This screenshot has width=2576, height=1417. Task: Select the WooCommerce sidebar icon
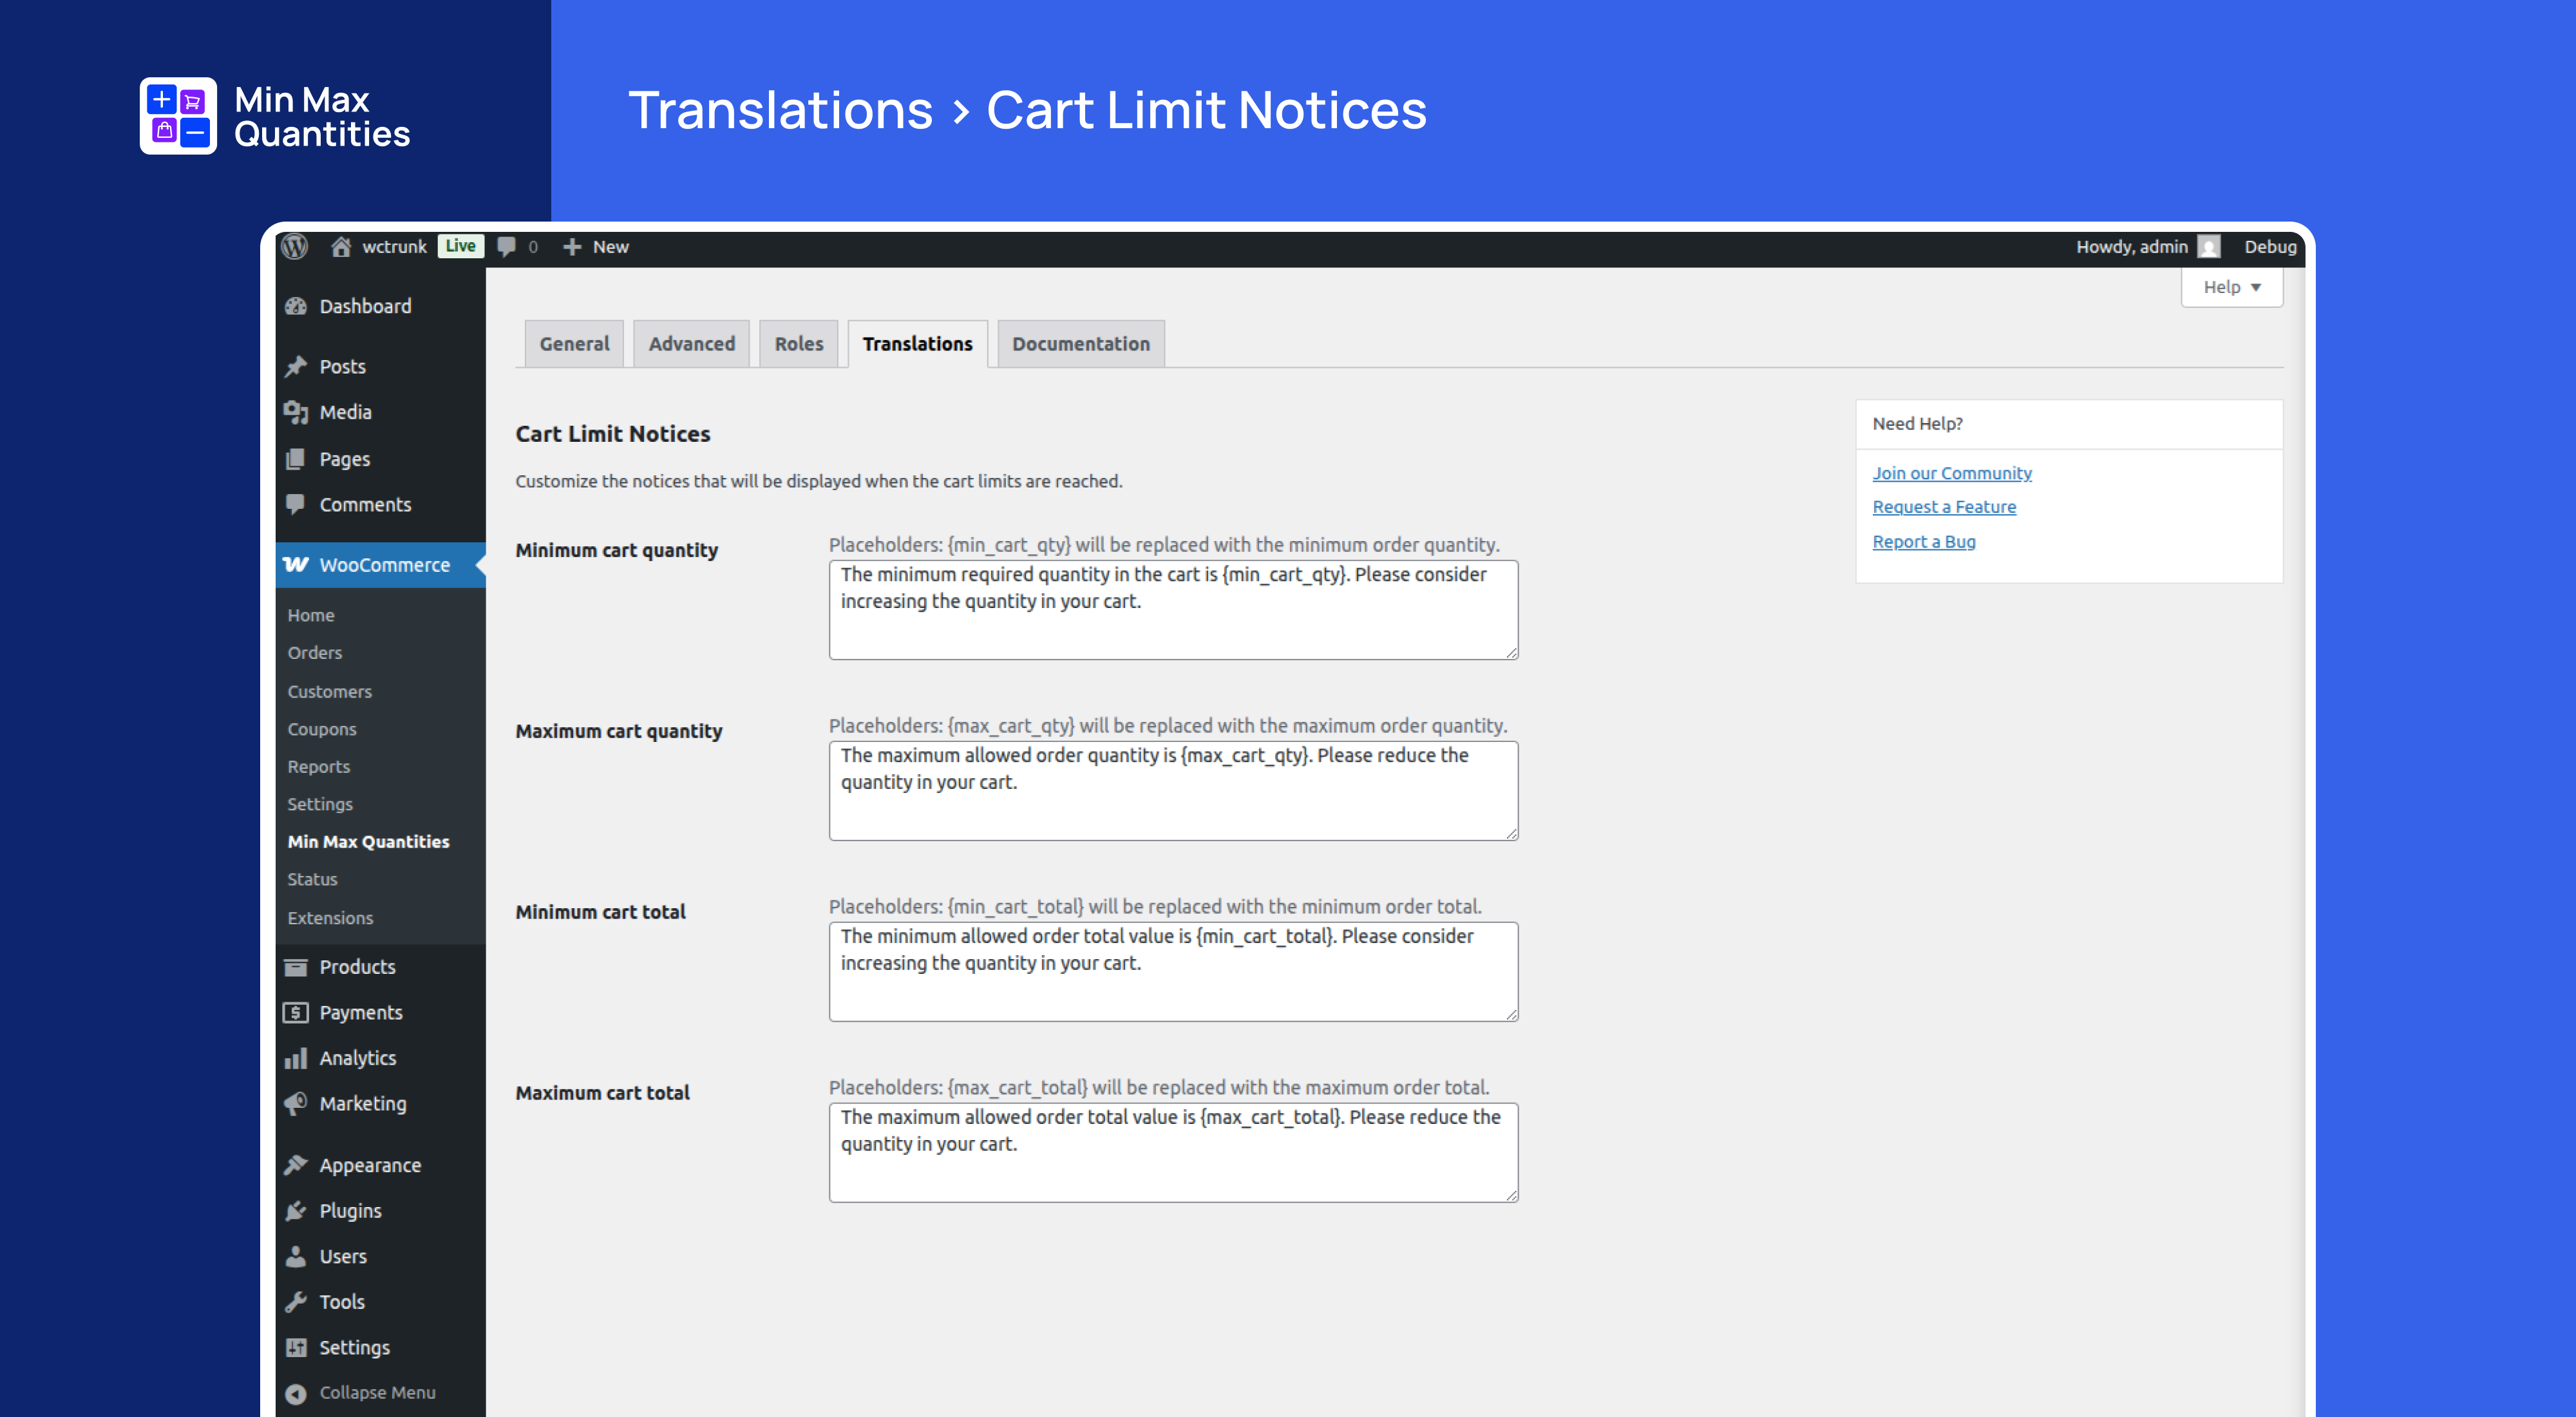[x=296, y=565]
